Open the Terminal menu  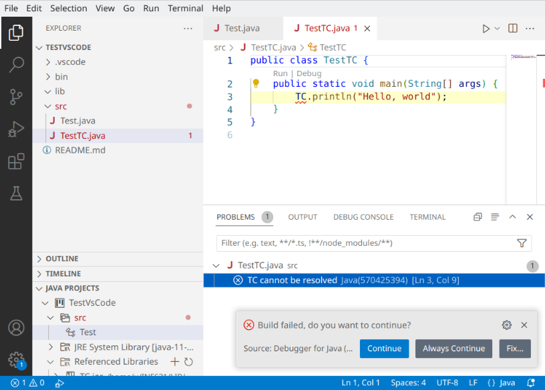click(x=185, y=8)
